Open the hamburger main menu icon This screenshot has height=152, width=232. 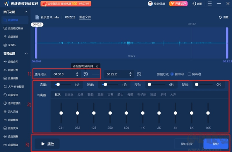click(210, 3)
